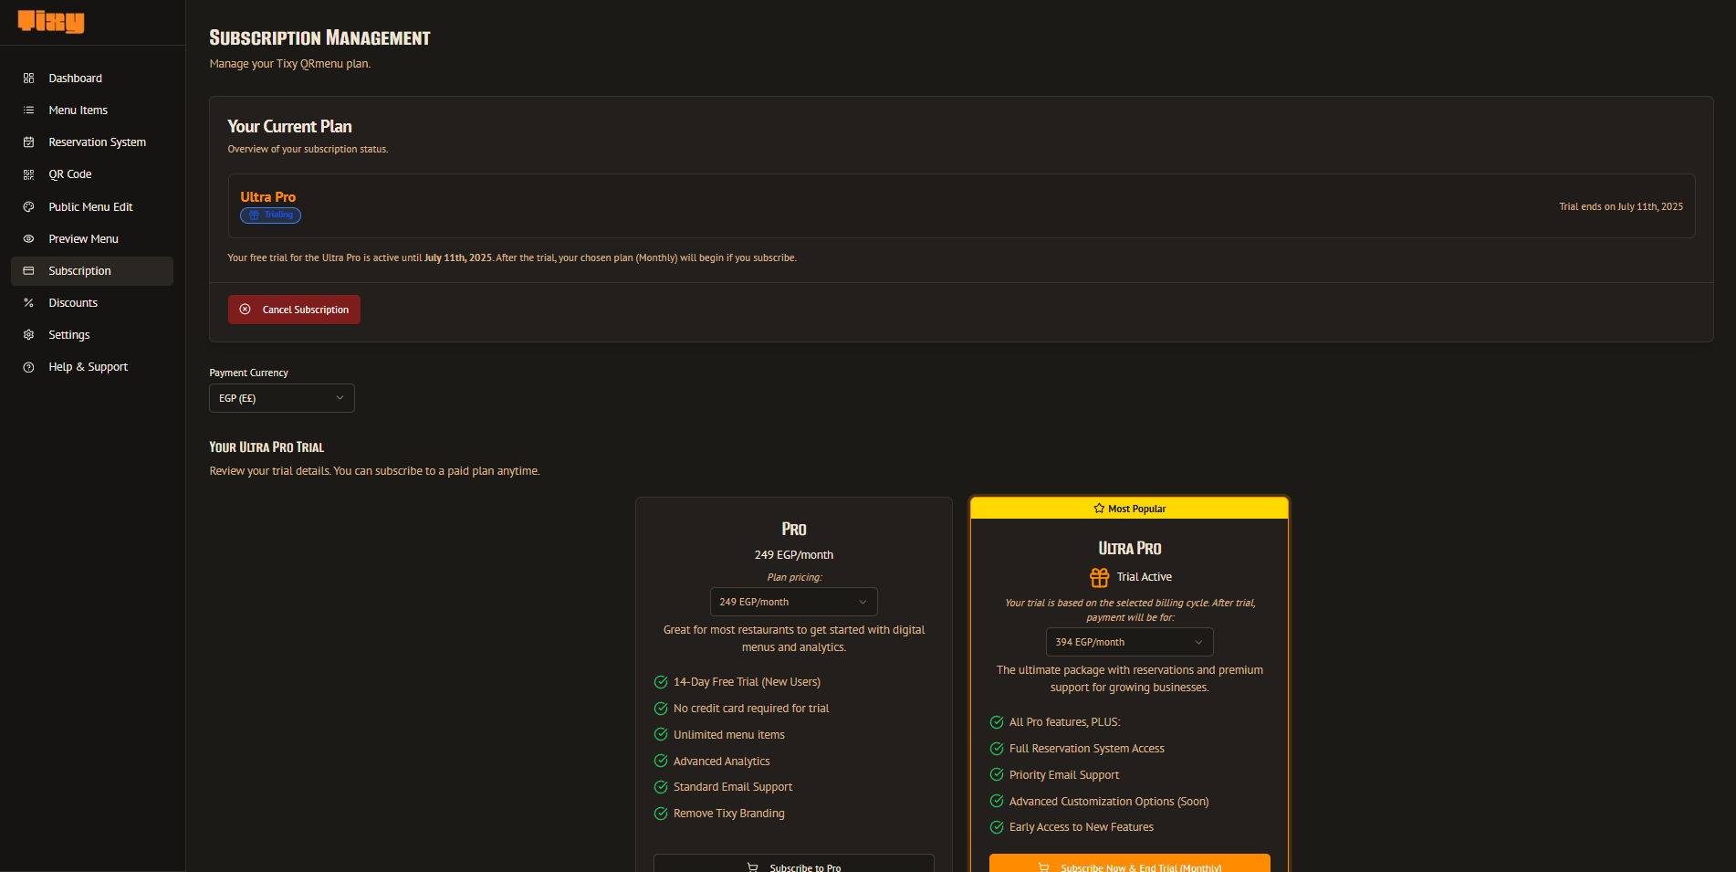
Task: Click check icon beside Advanced Customization Options
Action: 997,802
